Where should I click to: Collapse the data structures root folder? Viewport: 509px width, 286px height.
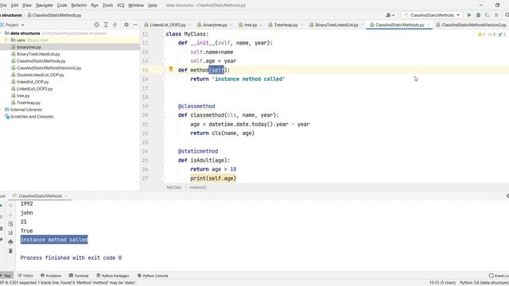point(1,33)
